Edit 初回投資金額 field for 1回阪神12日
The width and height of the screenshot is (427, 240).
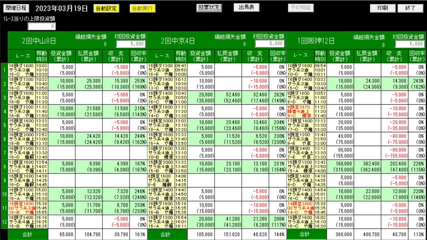coord(410,44)
